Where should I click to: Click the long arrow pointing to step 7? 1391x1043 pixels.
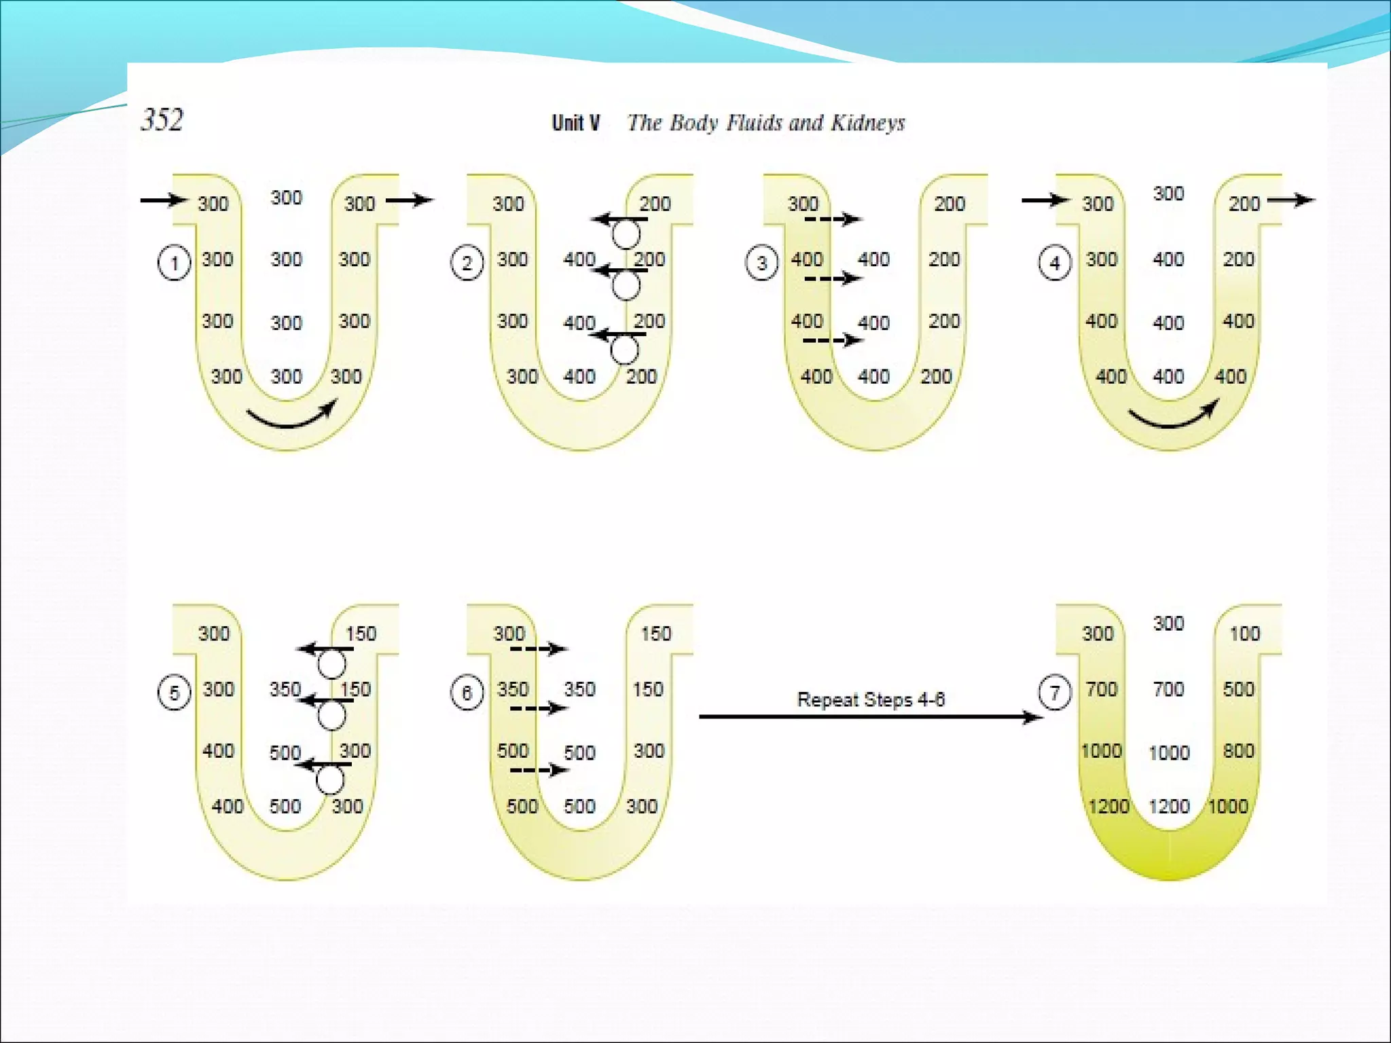click(871, 717)
